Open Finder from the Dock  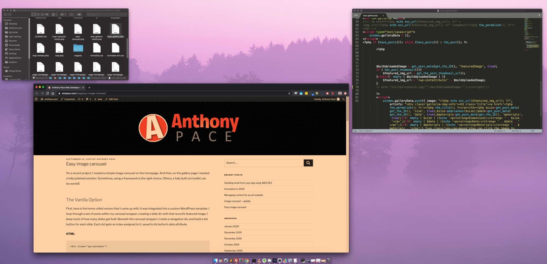click(x=215, y=261)
